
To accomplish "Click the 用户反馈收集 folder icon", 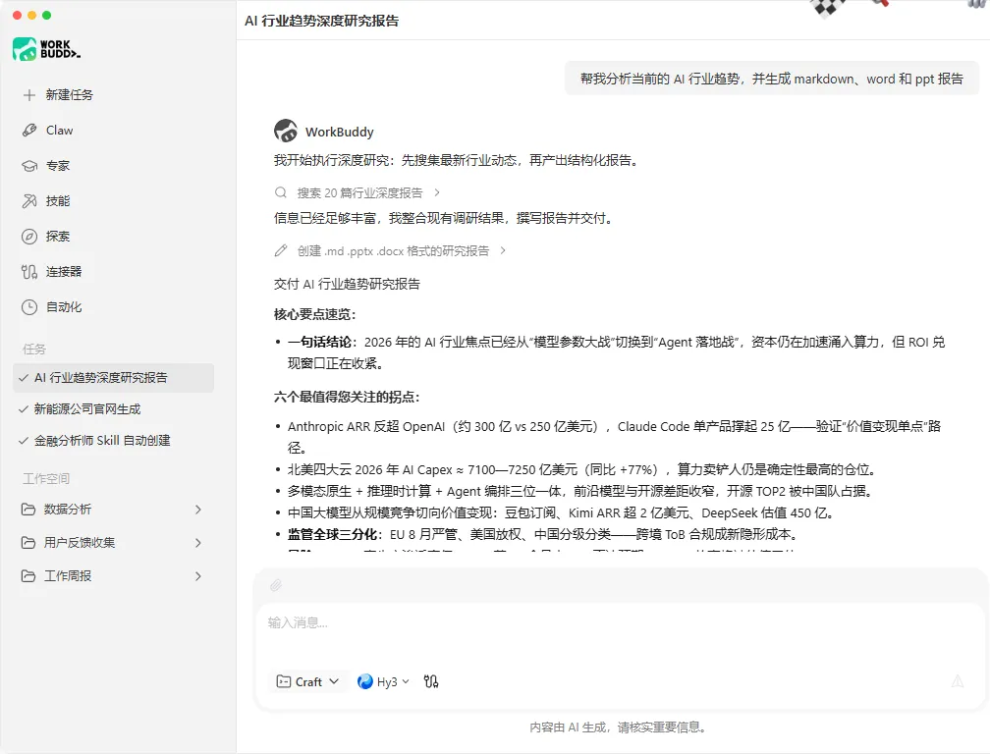I will [27, 543].
